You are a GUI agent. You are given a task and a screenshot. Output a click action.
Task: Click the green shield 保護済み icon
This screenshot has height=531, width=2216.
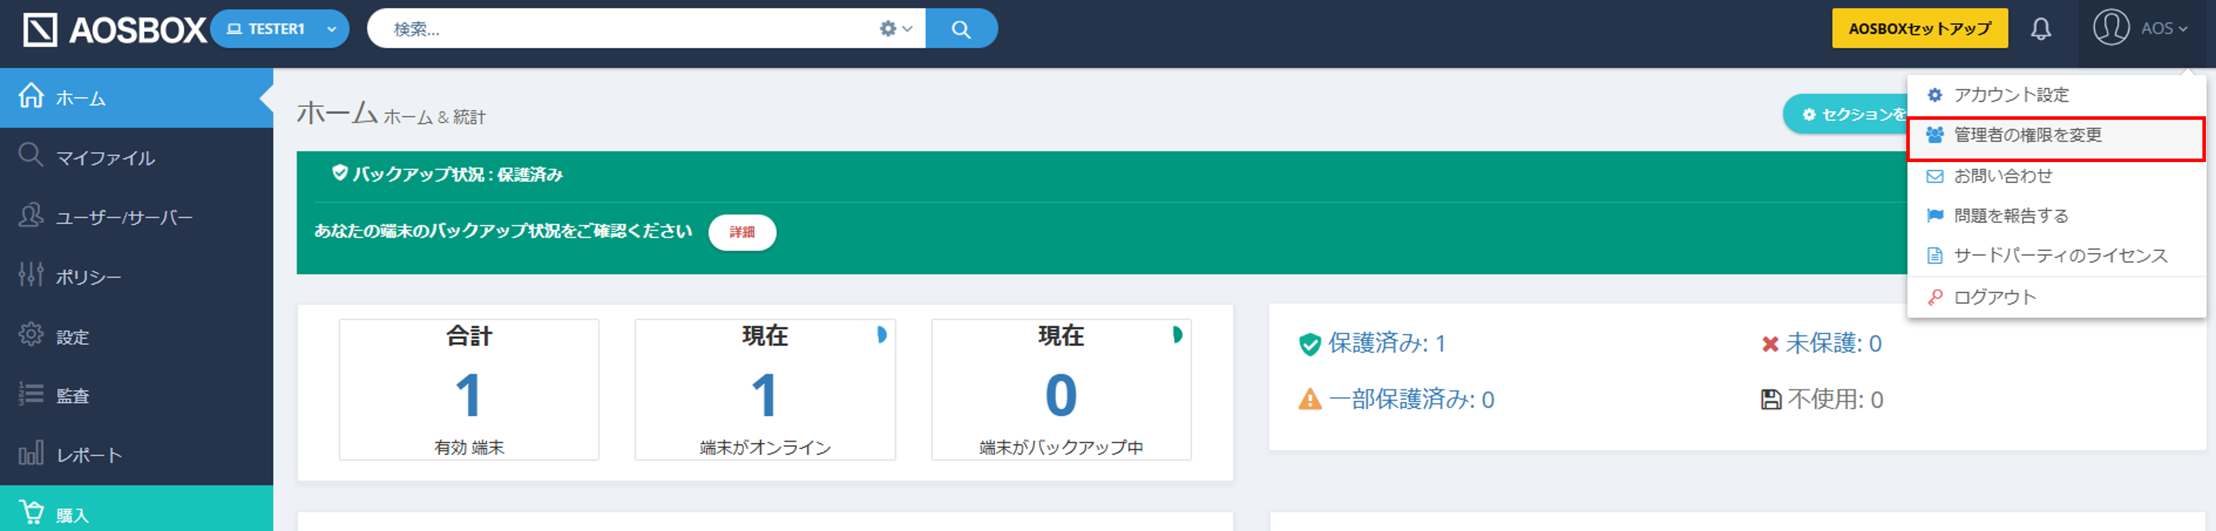1309,345
